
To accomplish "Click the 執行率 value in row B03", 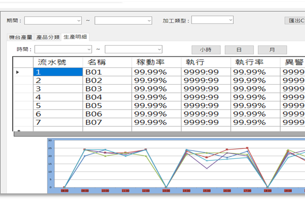I will tap(255, 89).
